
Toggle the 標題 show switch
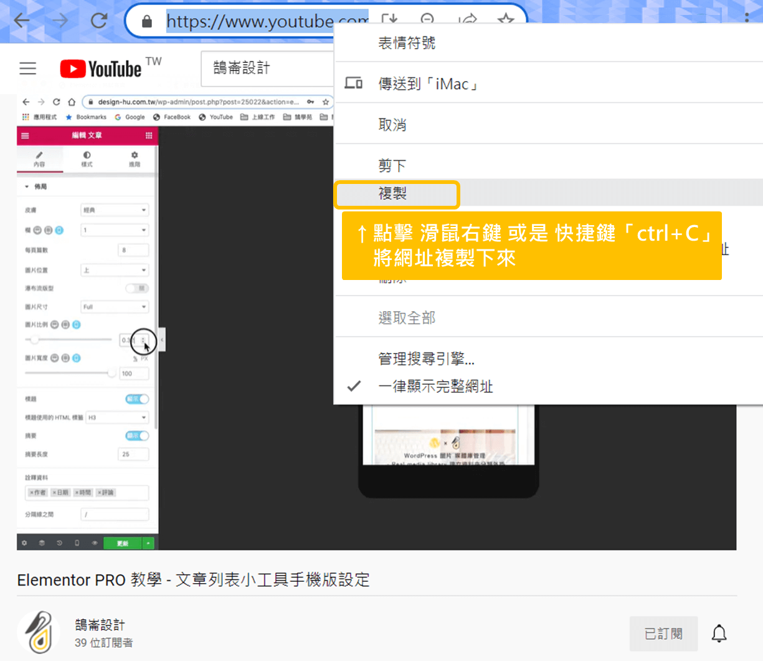pos(137,399)
